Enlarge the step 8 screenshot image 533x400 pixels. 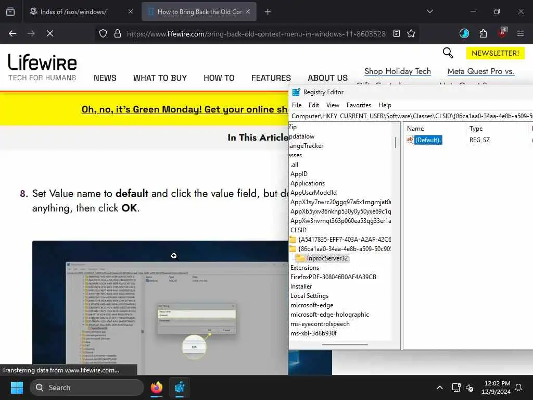160,308
